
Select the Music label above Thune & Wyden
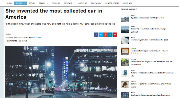[133, 38]
